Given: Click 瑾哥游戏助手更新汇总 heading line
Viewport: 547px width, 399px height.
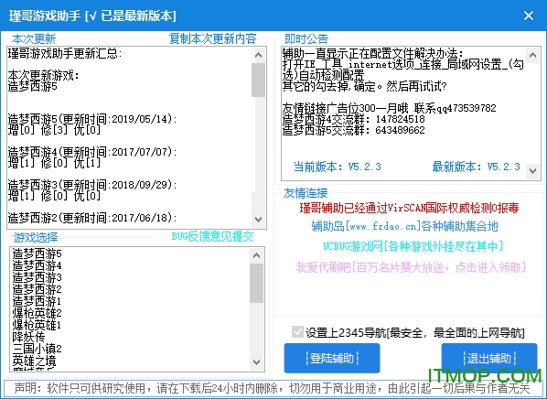Looking at the screenshot, I should (65, 53).
